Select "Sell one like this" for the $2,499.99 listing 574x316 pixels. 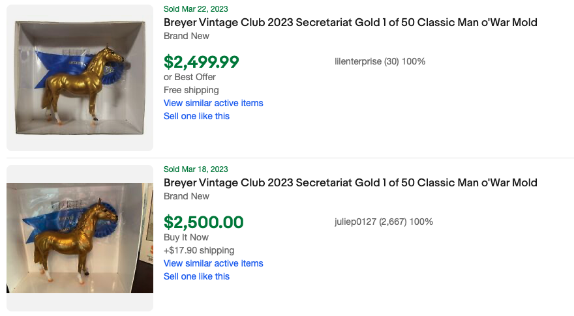(196, 116)
